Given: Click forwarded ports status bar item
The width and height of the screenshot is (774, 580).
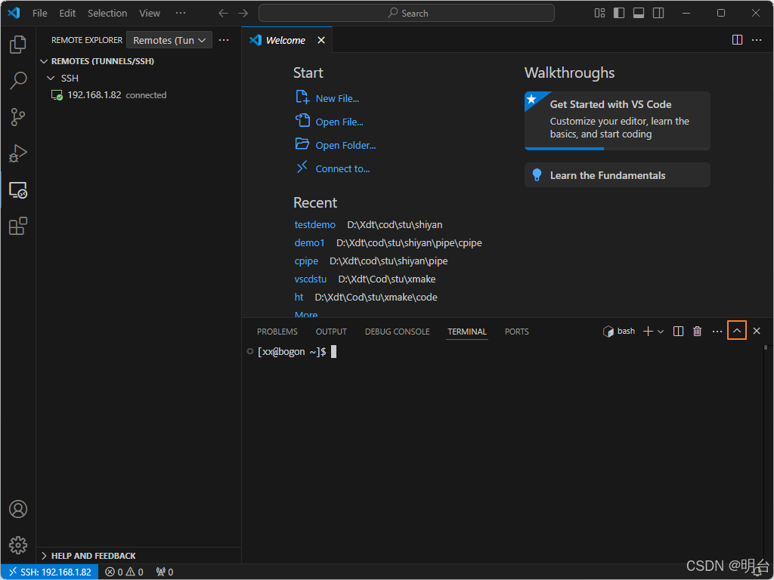Looking at the screenshot, I should 165,572.
